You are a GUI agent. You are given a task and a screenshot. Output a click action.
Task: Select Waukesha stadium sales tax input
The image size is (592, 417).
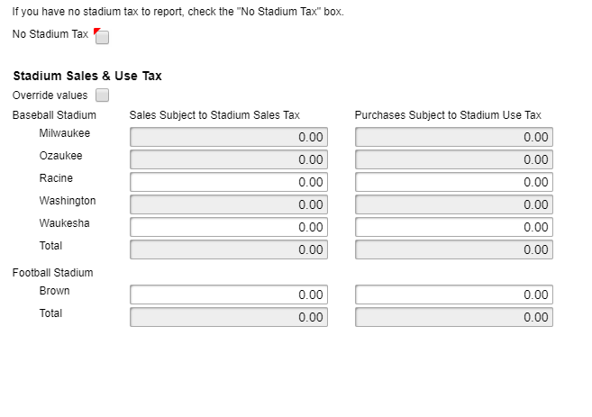click(229, 227)
